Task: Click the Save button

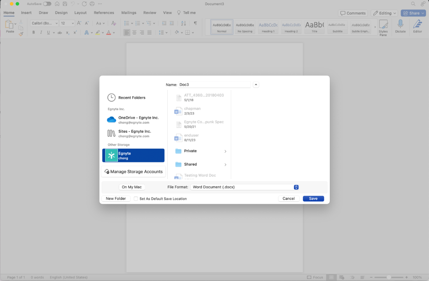Action: coord(313,199)
